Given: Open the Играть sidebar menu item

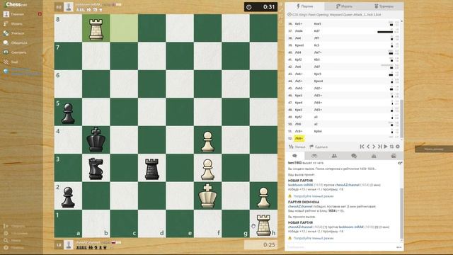Looking at the screenshot, I should 13,23.
